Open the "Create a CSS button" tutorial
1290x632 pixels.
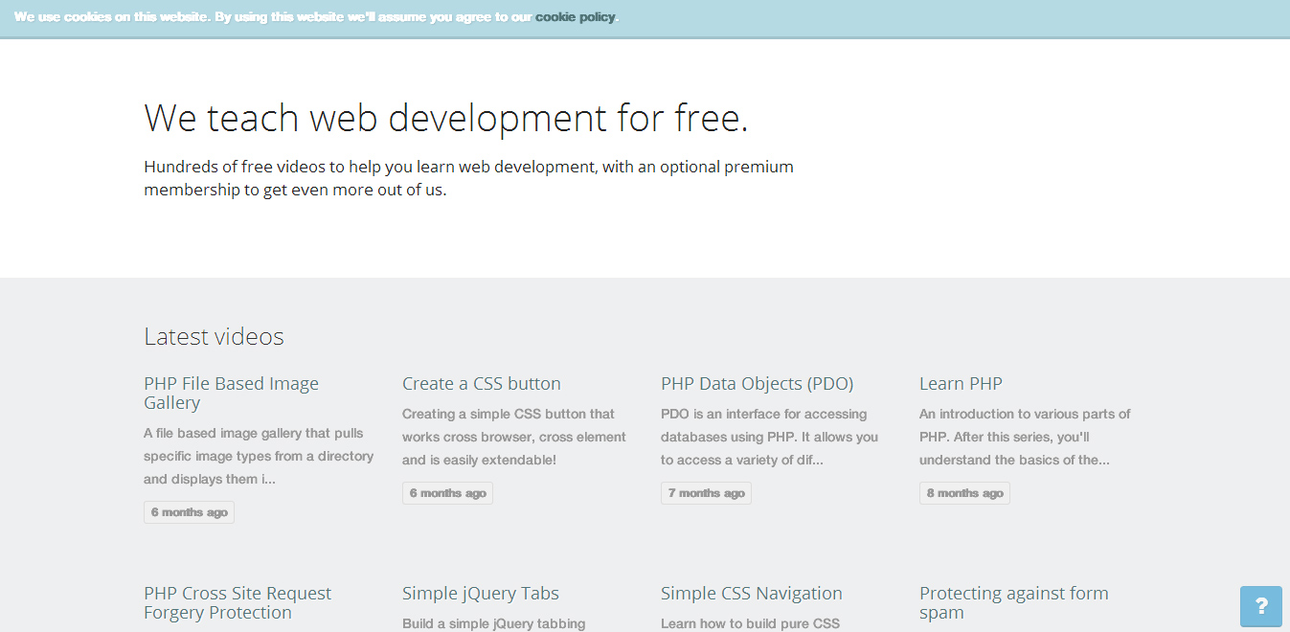pos(481,383)
